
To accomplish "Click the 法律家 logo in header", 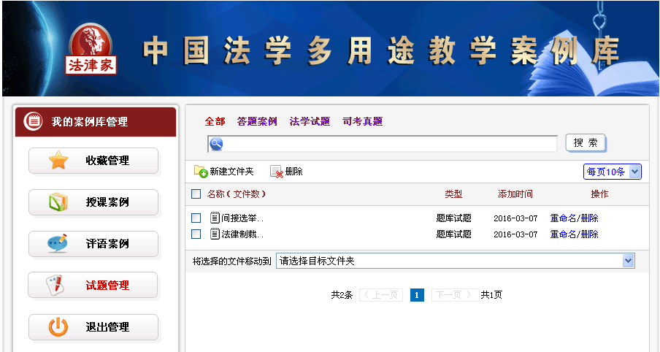I will click(91, 50).
